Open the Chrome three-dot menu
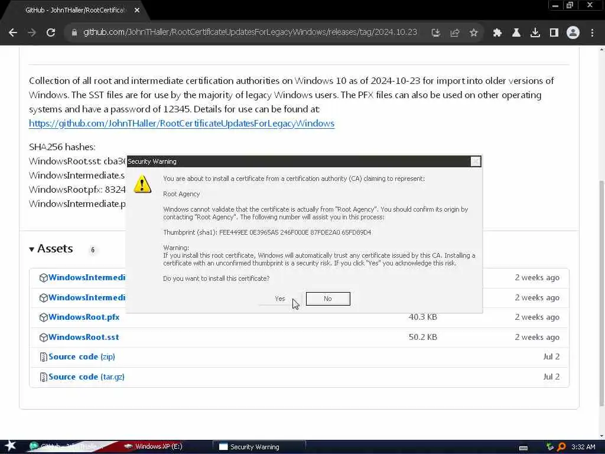605x454 pixels. click(592, 33)
